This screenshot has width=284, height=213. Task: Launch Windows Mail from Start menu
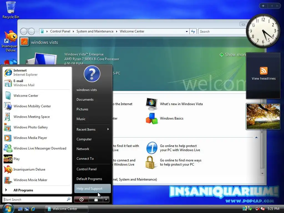click(x=37, y=83)
